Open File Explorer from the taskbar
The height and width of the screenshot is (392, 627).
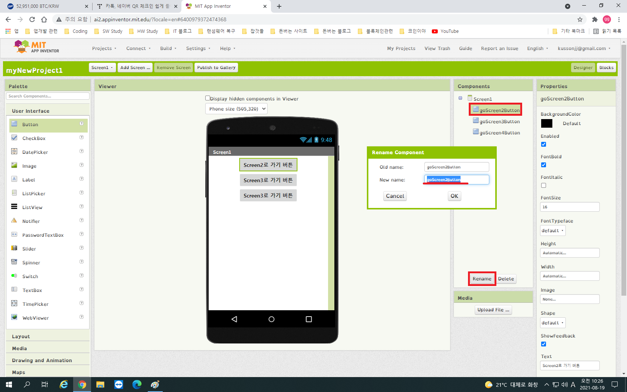tap(100, 385)
